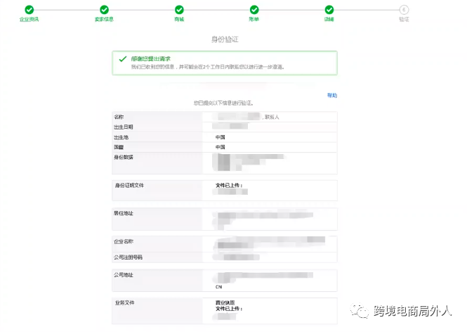Click the 出生地 row label
467x332 pixels.
tap(121, 137)
